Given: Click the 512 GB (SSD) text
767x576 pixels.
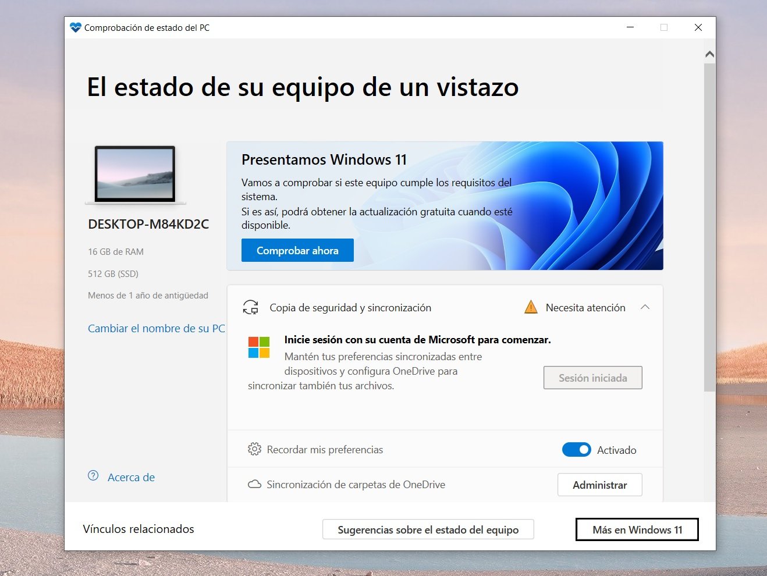Looking at the screenshot, I should [x=113, y=273].
